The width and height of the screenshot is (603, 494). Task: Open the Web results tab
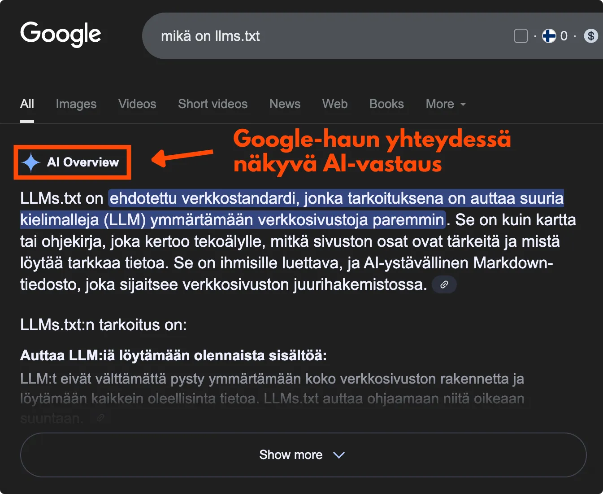pyautogui.click(x=335, y=104)
